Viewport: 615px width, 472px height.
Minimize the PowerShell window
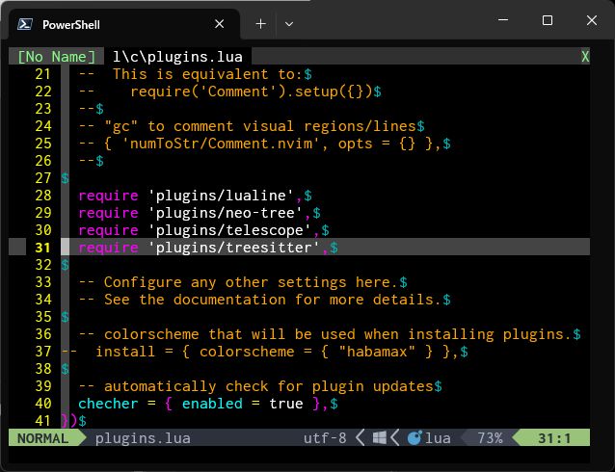[x=502, y=20]
